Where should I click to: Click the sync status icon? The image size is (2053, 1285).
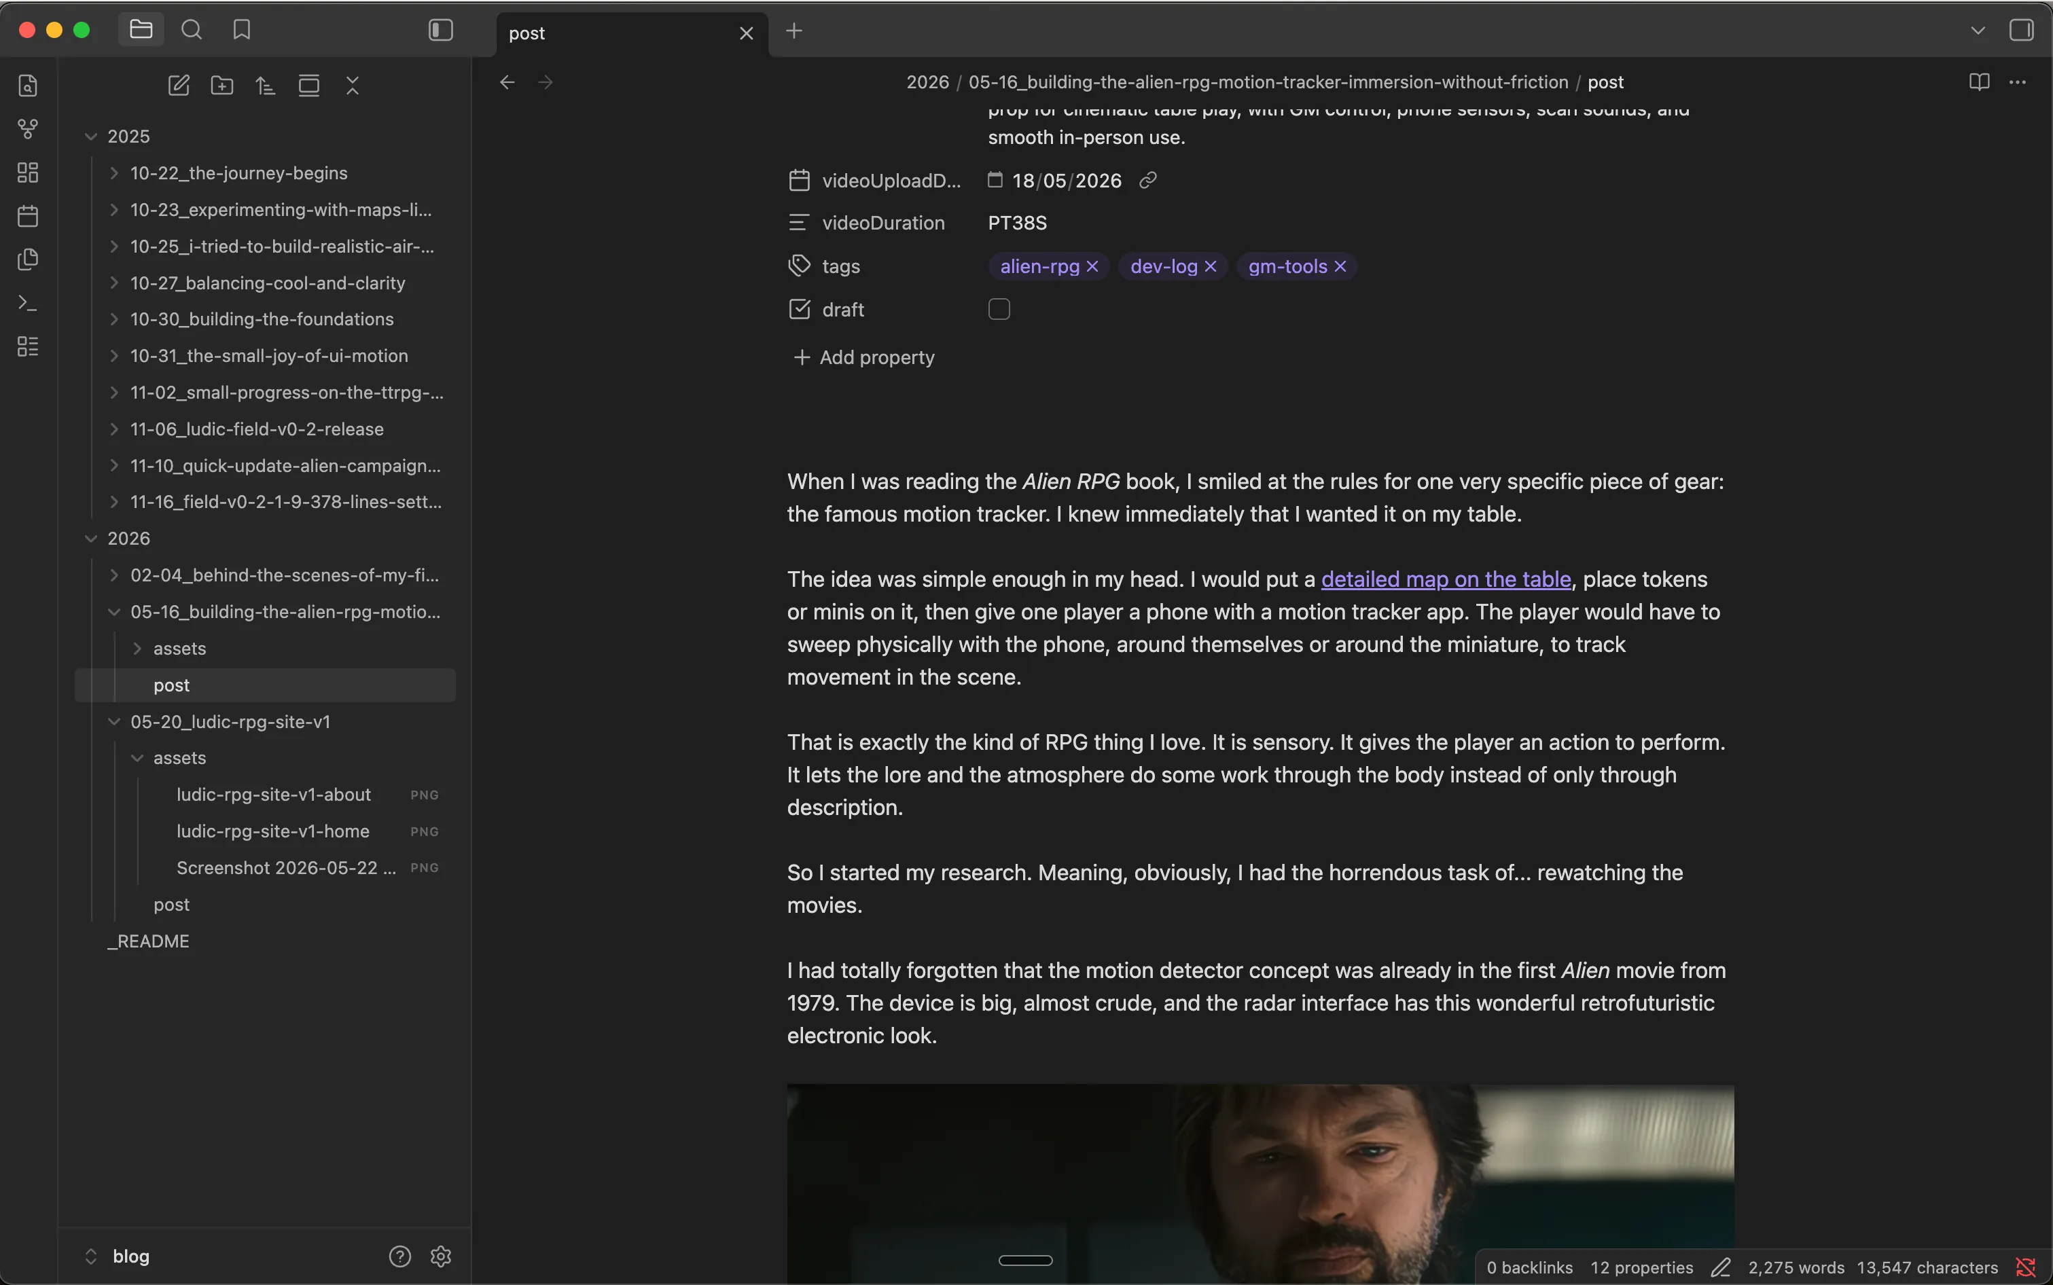(2026, 1267)
